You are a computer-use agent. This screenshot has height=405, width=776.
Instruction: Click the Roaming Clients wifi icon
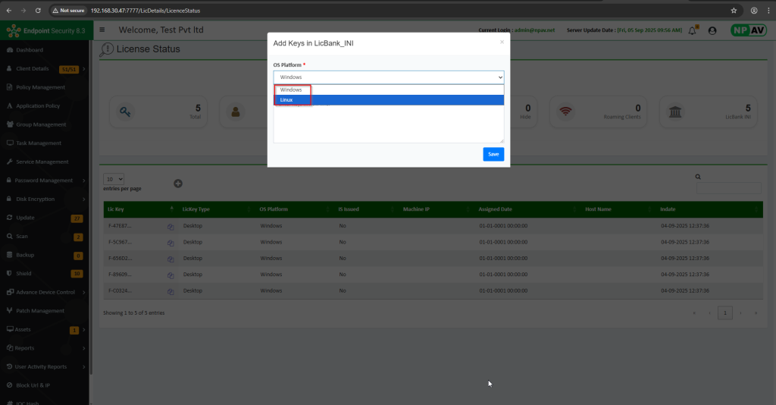(565, 112)
